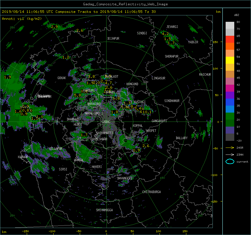Select the blue 35 dBZ color swatch
This screenshot has width=251, height=235.
230,102
